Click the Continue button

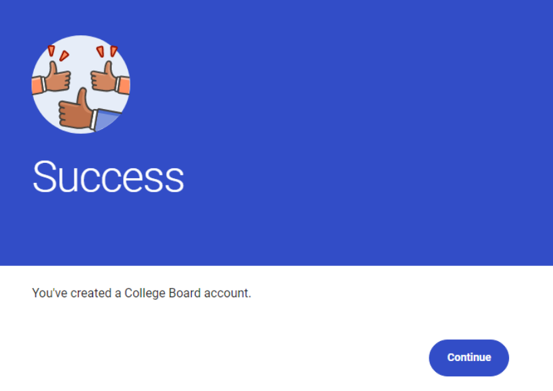tap(468, 358)
